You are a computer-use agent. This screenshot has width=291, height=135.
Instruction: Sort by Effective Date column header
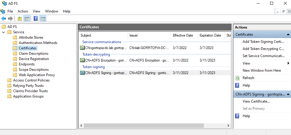(x=184, y=35)
